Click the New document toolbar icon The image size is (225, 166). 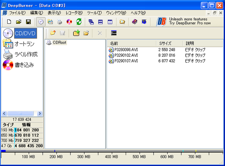[x=9, y=22]
